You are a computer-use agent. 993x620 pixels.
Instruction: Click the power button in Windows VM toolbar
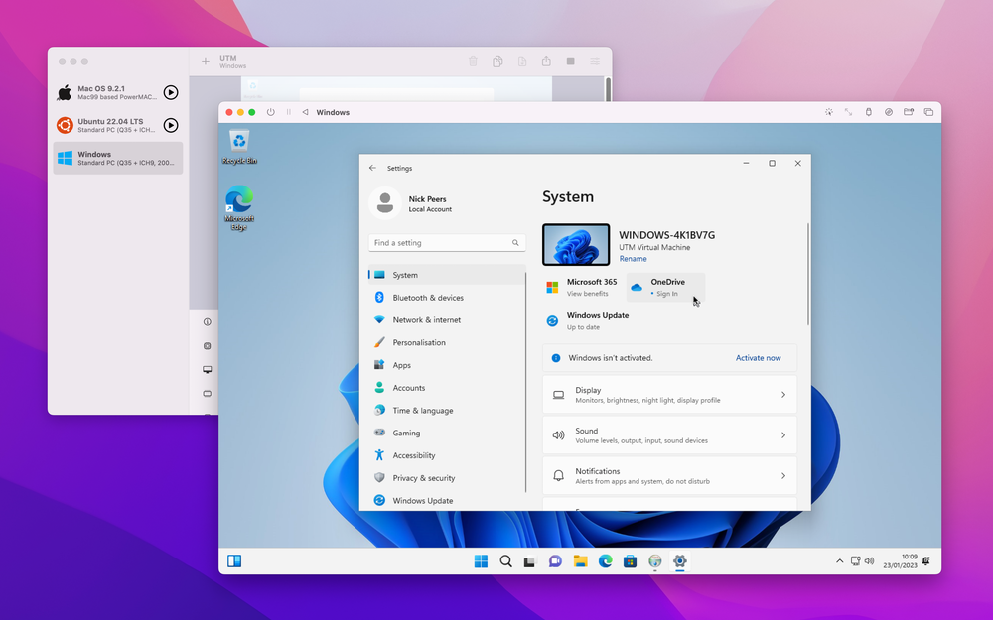coord(271,112)
